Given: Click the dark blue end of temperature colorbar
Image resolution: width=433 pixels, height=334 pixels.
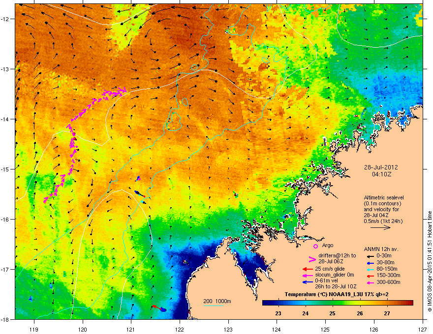Looking at the screenshot, I should click(267, 303).
